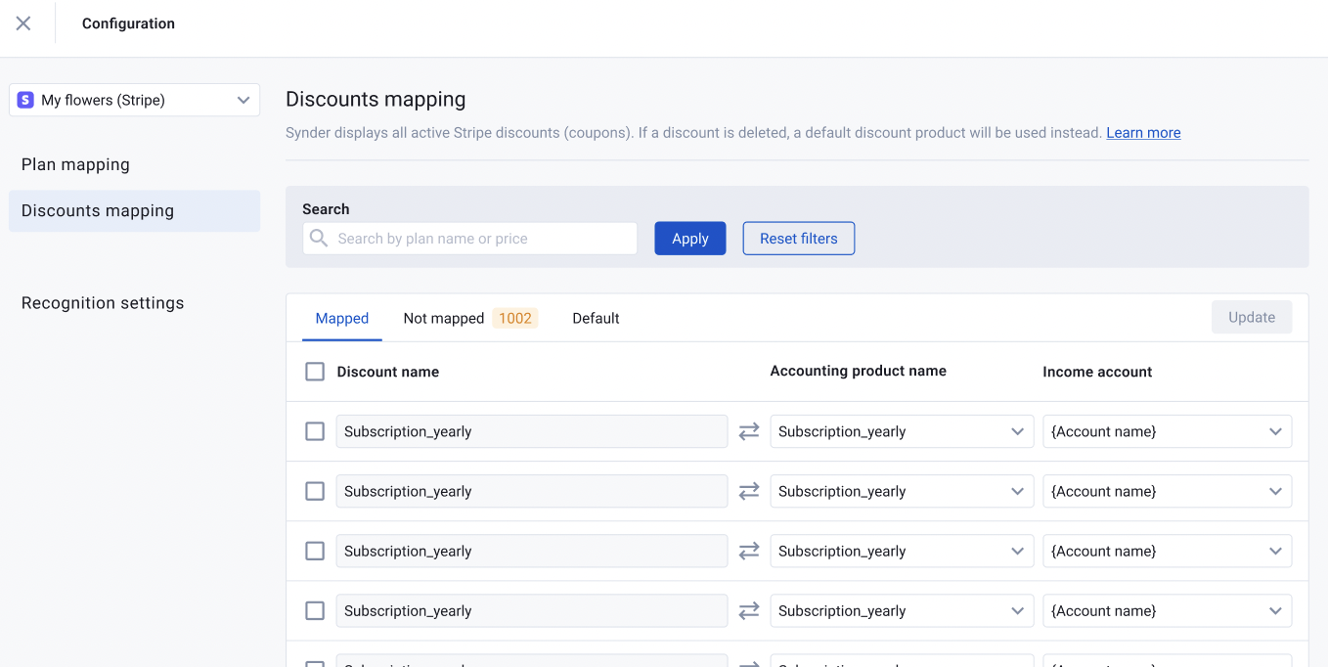Close the Configuration panel with the X icon
1328x667 pixels.
pyautogui.click(x=23, y=23)
